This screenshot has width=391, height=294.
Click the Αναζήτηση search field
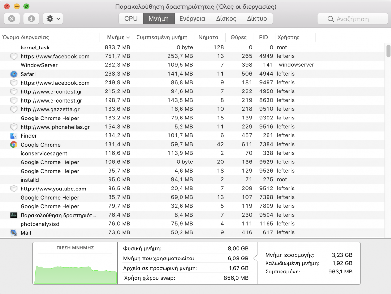(353, 19)
